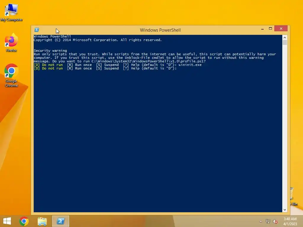
Task: Click the PowerShell vertical scrollbar thumb
Action: pos(285,43)
